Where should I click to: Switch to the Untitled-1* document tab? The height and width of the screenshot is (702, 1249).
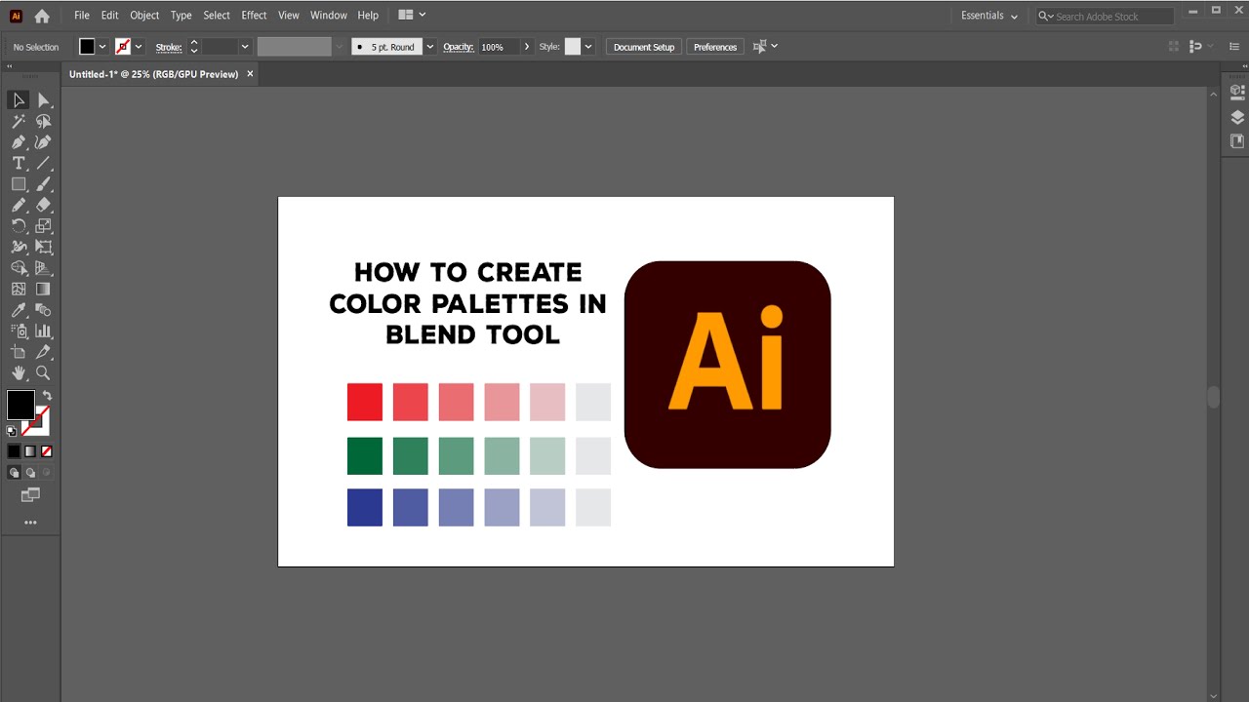tap(154, 74)
